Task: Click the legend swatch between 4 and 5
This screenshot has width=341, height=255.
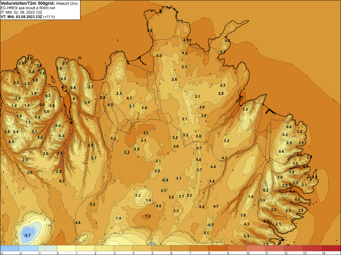Action: pos(142,248)
